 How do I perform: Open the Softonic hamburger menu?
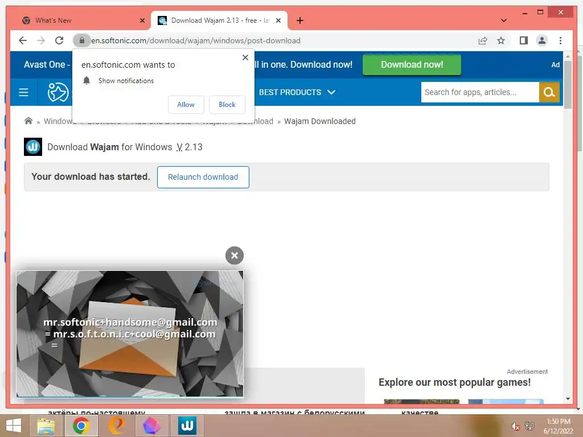[23, 92]
